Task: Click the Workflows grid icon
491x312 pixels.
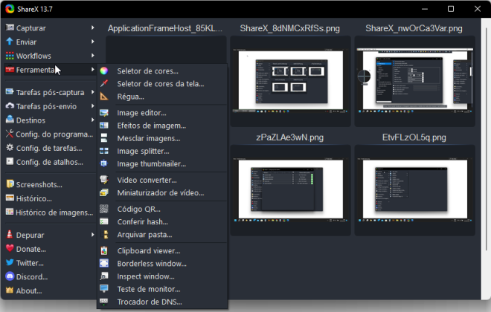Action: 10,56
